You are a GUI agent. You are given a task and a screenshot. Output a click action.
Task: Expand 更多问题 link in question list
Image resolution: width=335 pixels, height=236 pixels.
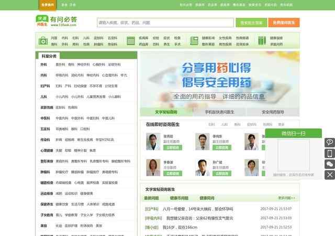(286, 198)
